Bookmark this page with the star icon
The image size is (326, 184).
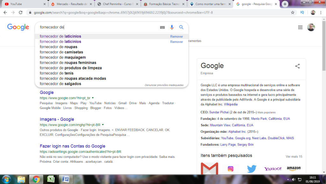293,12
